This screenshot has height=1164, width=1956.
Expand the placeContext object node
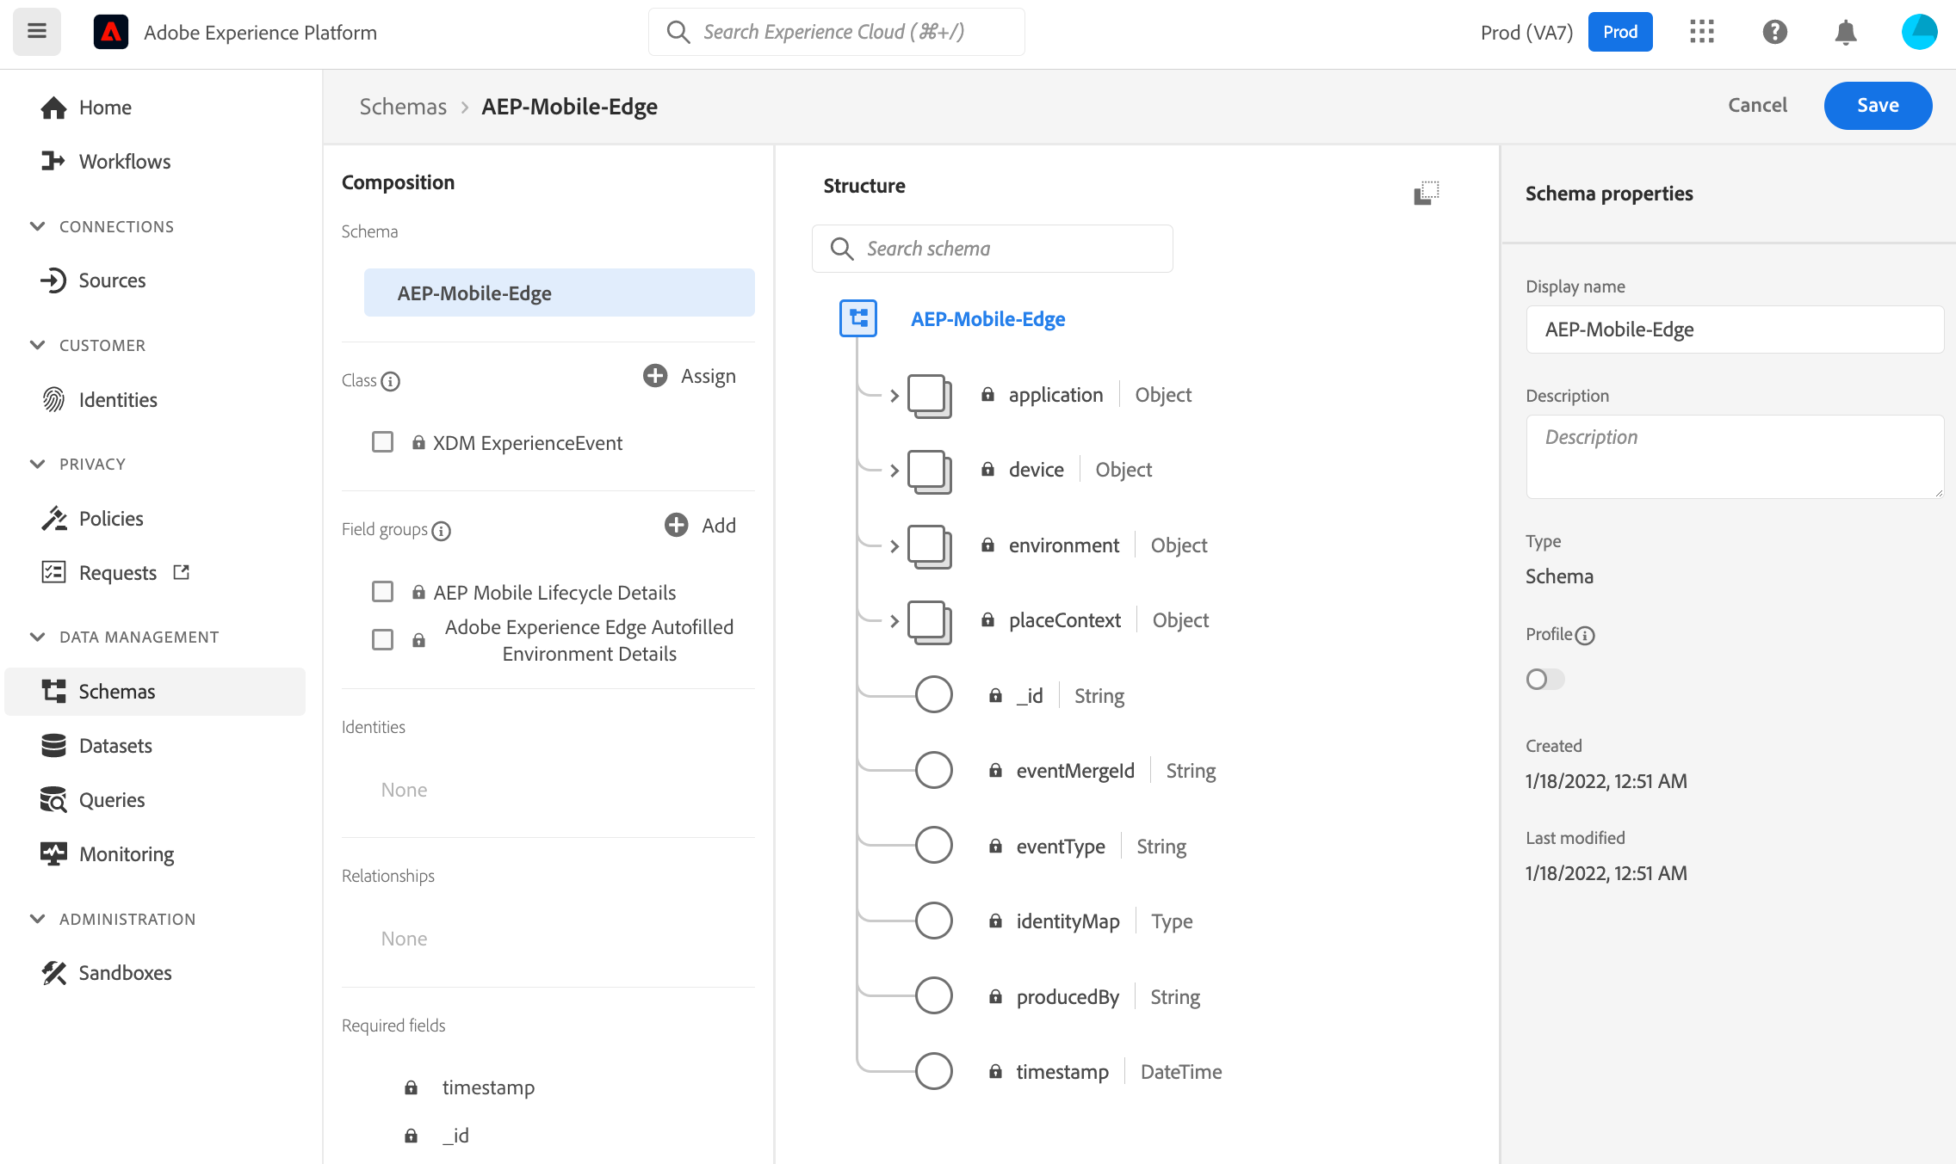click(894, 621)
